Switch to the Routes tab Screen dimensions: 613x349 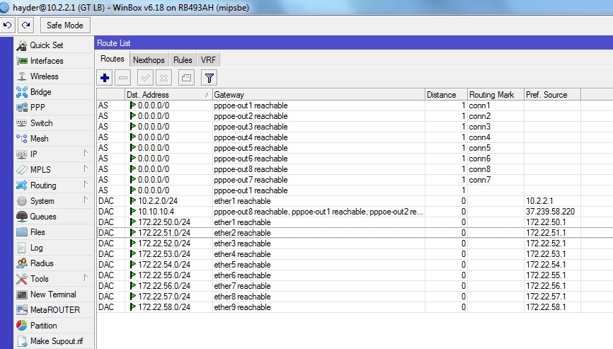pyautogui.click(x=113, y=59)
